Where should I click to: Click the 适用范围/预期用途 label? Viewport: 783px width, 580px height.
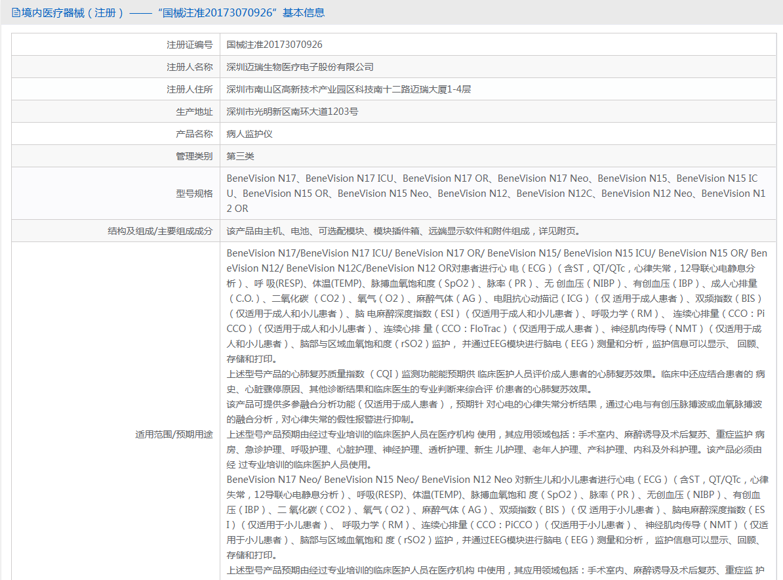pyautogui.click(x=174, y=434)
